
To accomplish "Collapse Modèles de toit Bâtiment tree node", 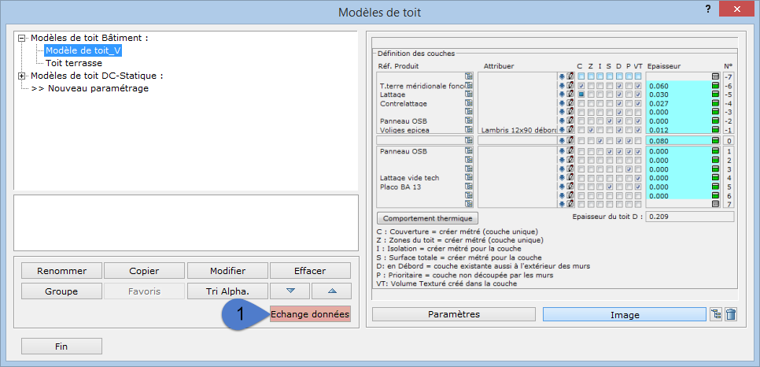I will point(22,37).
